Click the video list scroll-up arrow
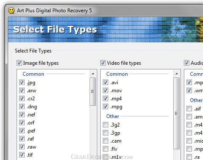The image size is (203, 160). click(x=177, y=74)
